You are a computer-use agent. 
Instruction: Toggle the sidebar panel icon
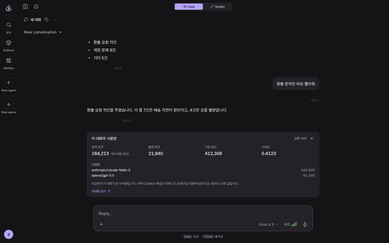tap(25, 6)
